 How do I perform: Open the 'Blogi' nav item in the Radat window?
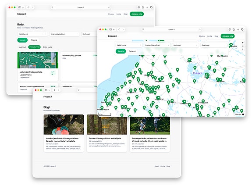[x=125, y=14]
